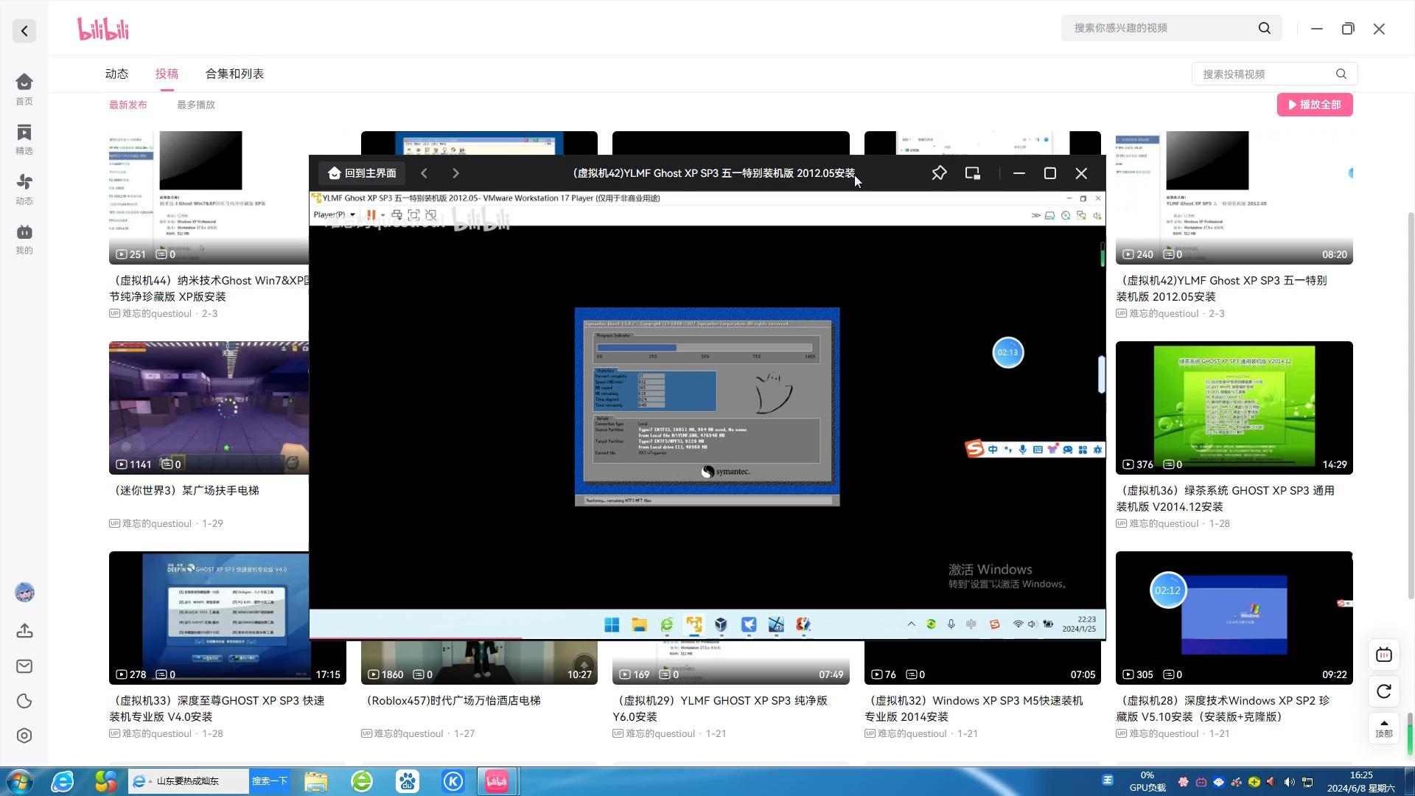Toggle the night mode moon icon
This screenshot has width=1415, height=796.
tap(24, 701)
